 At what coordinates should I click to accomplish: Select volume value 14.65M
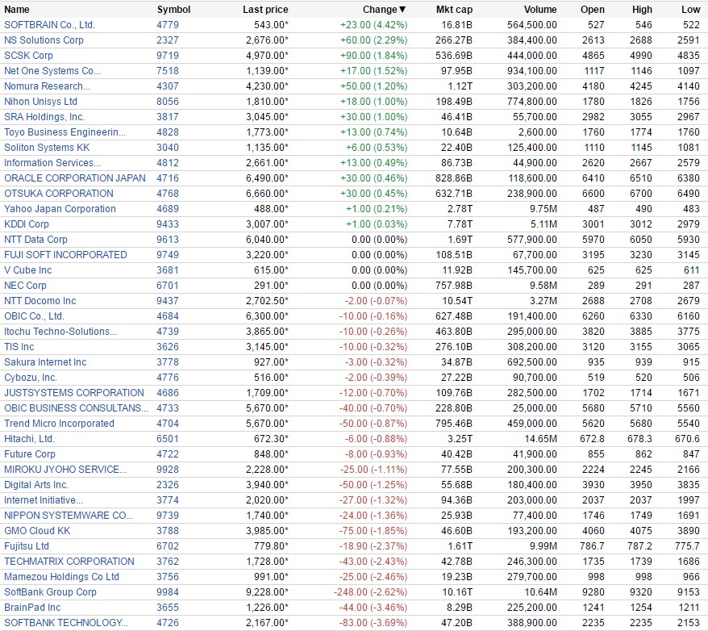tap(541, 440)
